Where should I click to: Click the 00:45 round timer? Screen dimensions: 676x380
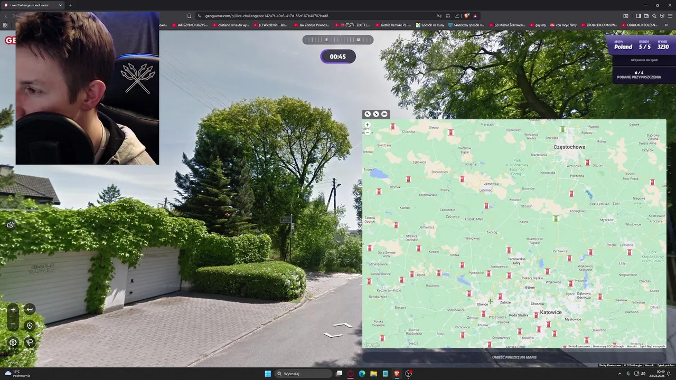pyautogui.click(x=338, y=56)
